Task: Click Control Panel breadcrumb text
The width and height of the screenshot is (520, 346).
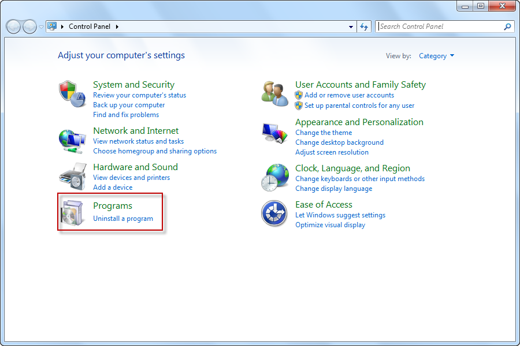Action: click(x=90, y=27)
